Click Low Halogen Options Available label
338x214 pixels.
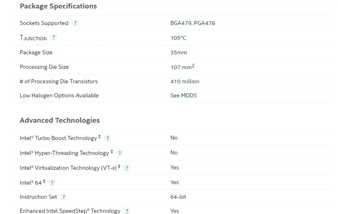click(x=59, y=96)
